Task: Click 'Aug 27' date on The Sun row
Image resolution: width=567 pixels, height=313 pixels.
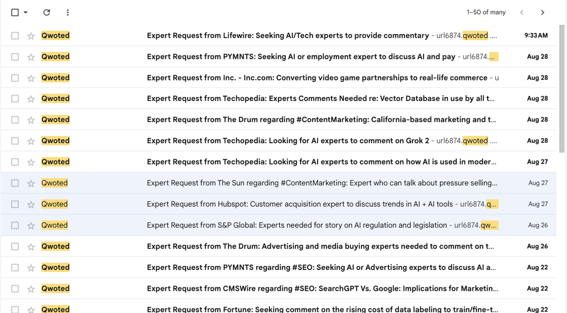Action: tap(538, 183)
